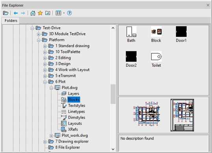Collapse the Plot.dwg tree node
Viewport: 212px width, 153px height.
51,88
